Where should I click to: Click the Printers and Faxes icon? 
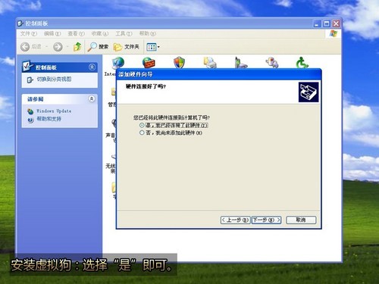click(210, 63)
